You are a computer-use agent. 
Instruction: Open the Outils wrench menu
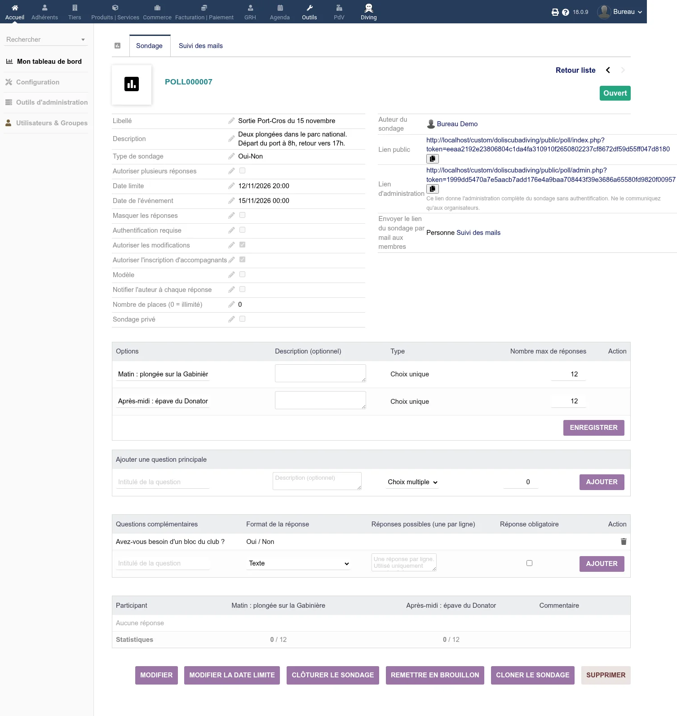coord(310,8)
